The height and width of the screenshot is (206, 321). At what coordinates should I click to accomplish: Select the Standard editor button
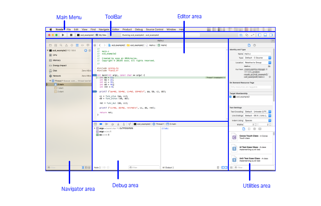coord(241,35)
